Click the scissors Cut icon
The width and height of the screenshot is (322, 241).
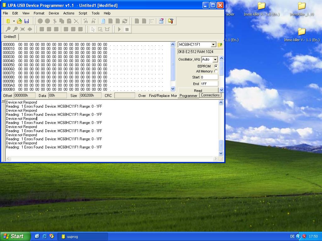(x=55, y=21)
